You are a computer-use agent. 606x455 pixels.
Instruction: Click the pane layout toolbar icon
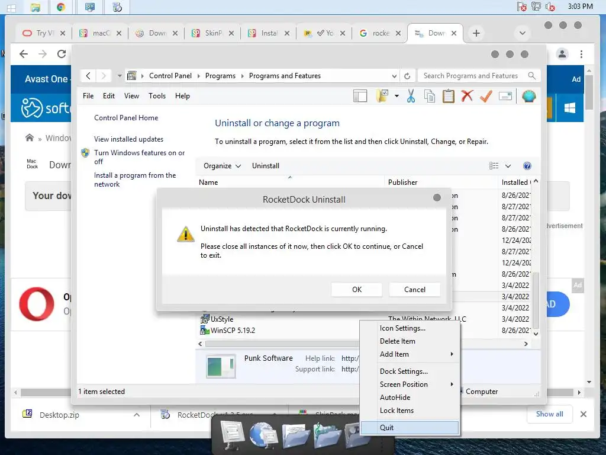pos(360,96)
